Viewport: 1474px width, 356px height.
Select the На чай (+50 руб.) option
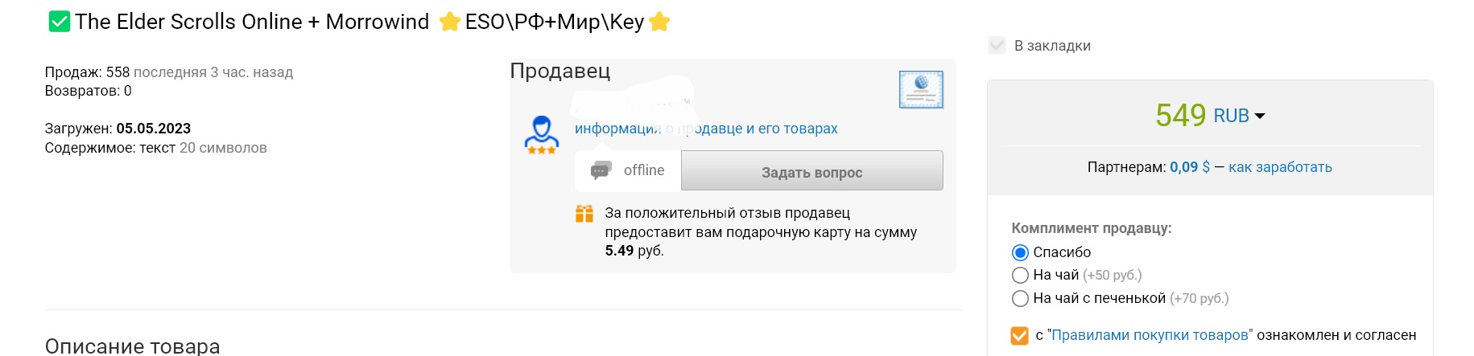(x=1020, y=276)
